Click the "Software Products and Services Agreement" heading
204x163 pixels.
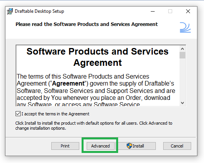coord(98,57)
